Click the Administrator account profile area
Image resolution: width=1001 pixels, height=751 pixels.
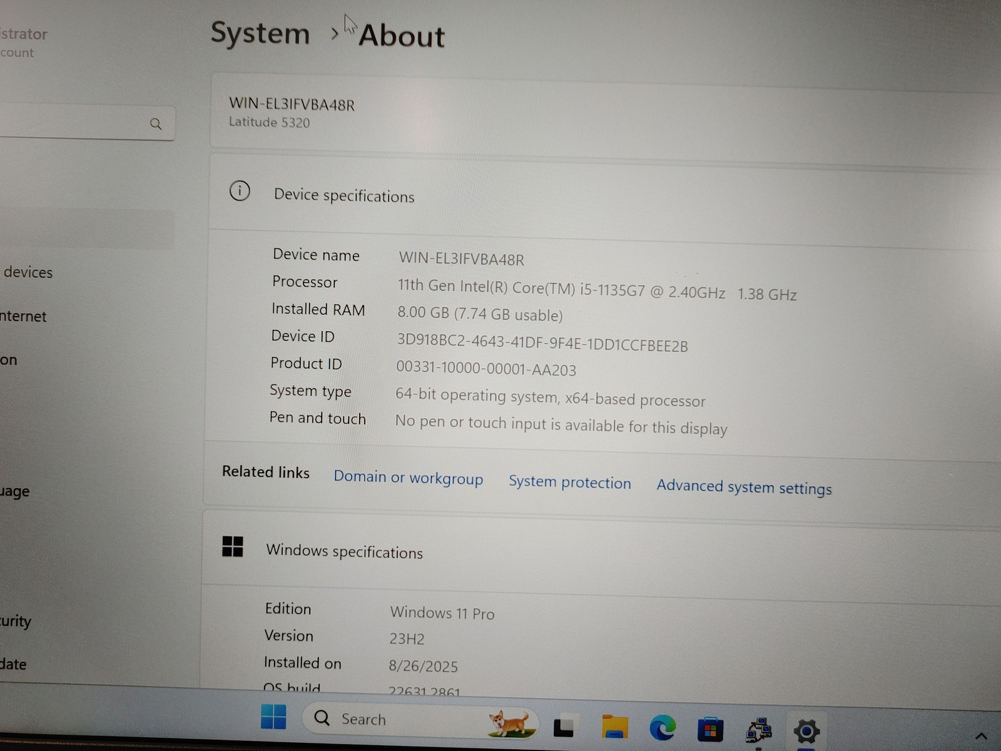tap(24, 42)
